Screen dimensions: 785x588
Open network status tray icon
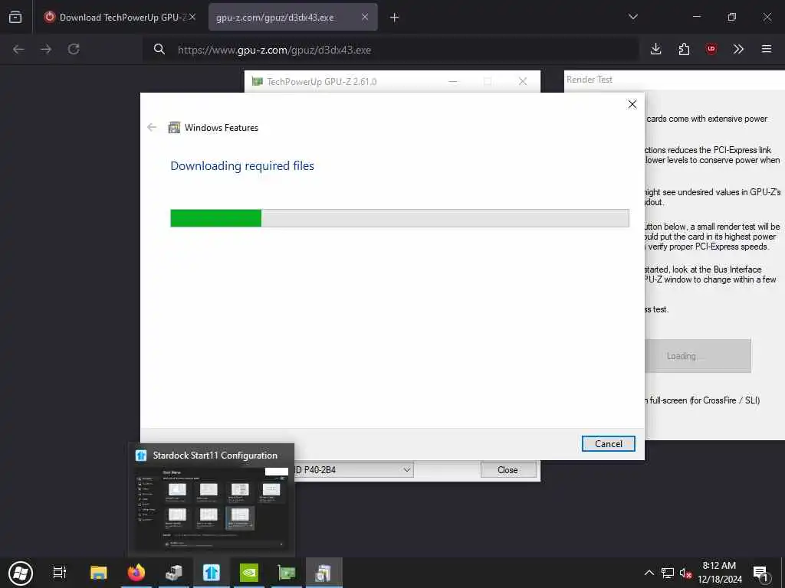pos(668,573)
